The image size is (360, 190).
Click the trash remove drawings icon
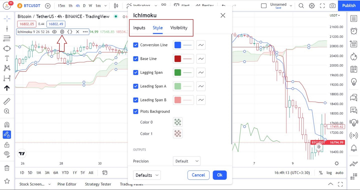tap(7, 168)
